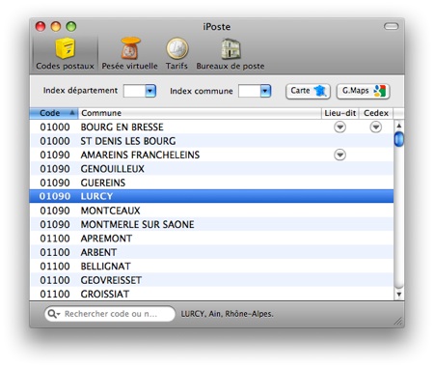This screenshot has width=434, height=368.
Task: Open the Codes postaux section
Action: pyautogui.click(x=65, y=54)
